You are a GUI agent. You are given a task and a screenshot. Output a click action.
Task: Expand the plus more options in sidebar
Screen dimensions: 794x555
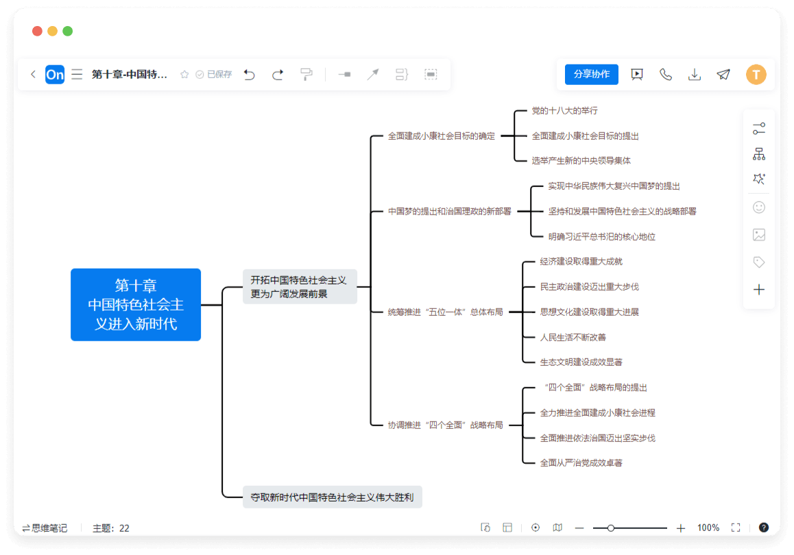pyautogui.click(x=758, y=290)
